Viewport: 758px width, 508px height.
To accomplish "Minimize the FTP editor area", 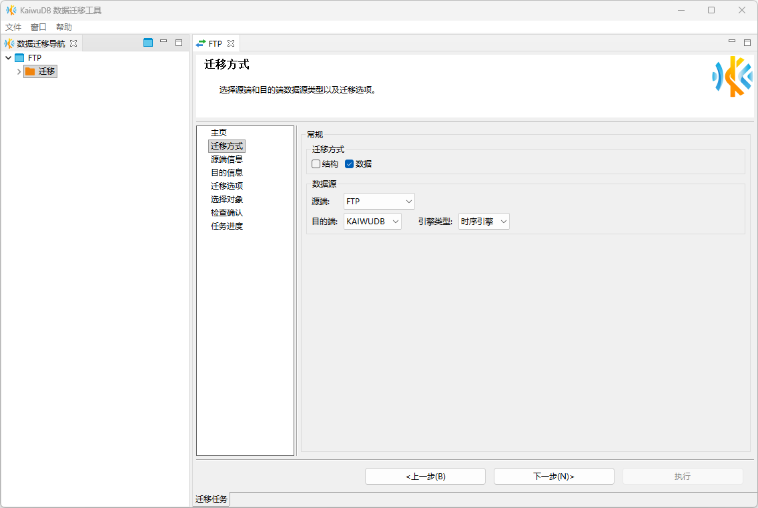I will tap(732, 42).
